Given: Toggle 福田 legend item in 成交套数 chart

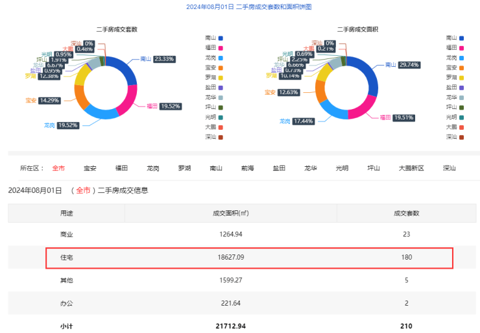Looking at the screenshot, I should 221,47.
